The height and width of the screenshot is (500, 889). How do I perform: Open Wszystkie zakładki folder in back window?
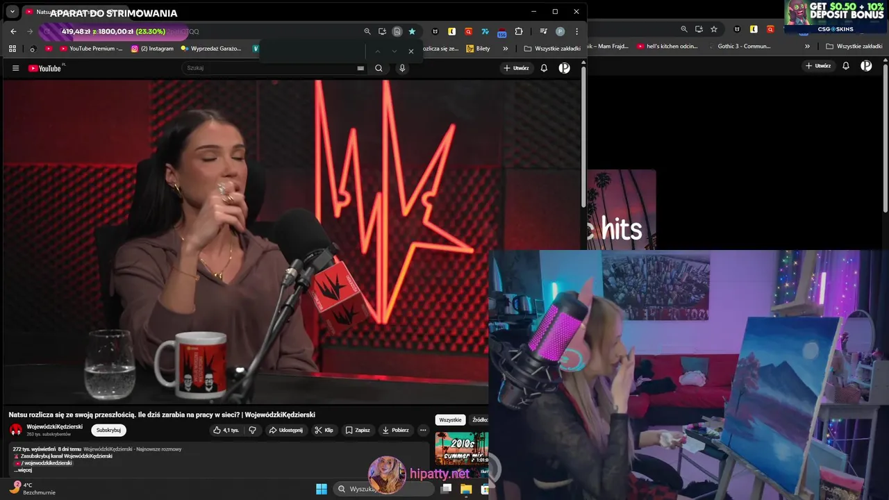[854, 47]
